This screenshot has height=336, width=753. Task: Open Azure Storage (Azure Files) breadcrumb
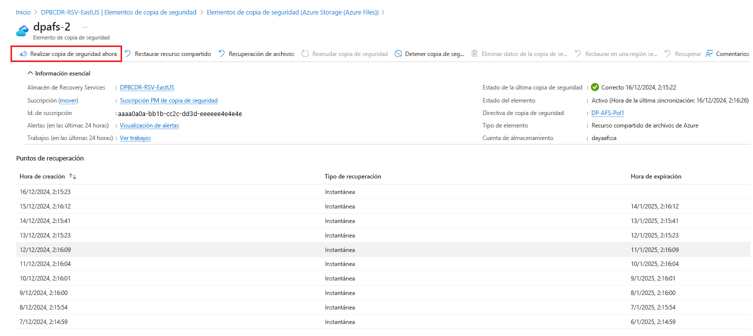tap(293, 12)
